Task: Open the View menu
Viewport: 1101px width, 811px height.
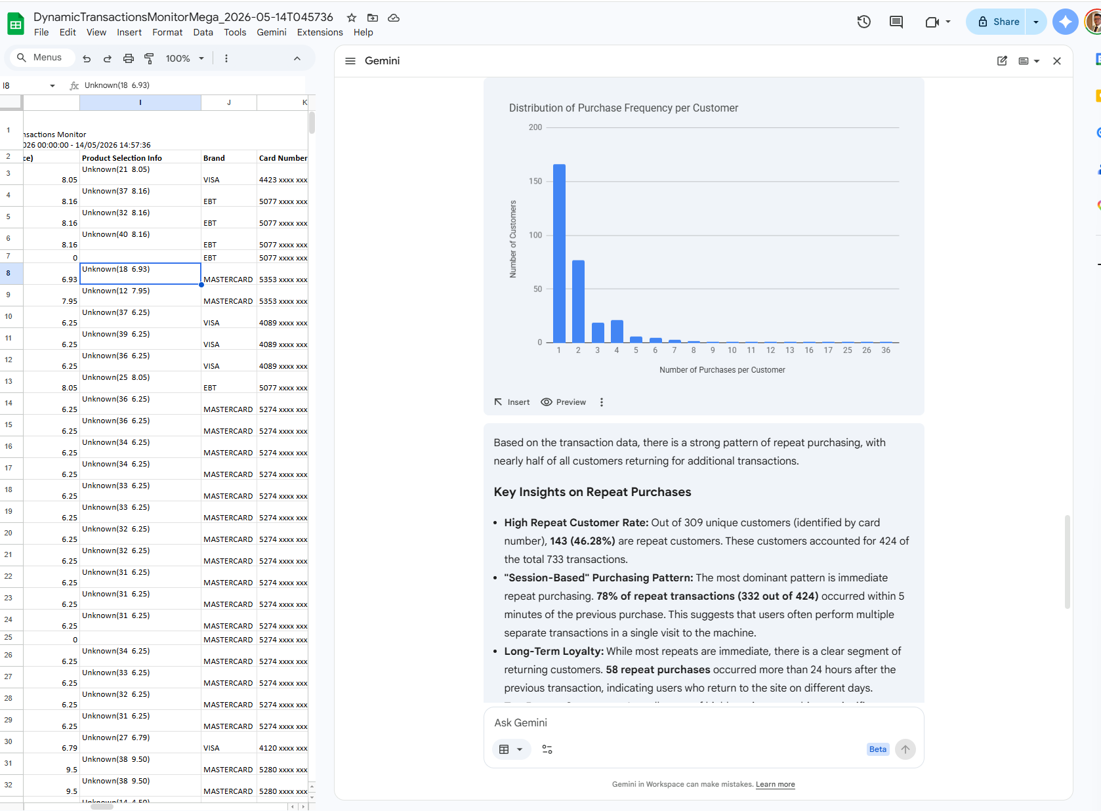Action: [96, 32]
